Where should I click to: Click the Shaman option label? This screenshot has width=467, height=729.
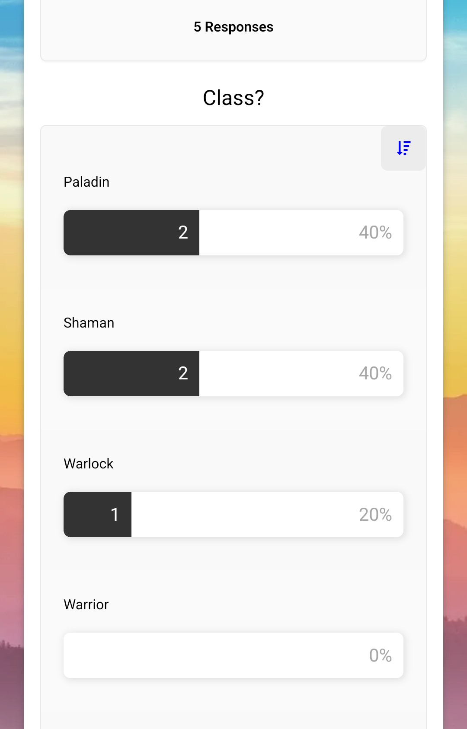[x=89, y=323]
